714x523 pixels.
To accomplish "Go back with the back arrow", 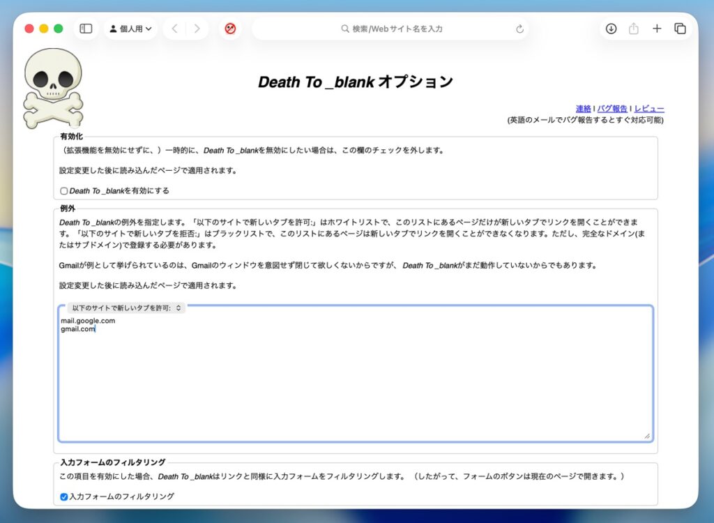I will 174,29.
